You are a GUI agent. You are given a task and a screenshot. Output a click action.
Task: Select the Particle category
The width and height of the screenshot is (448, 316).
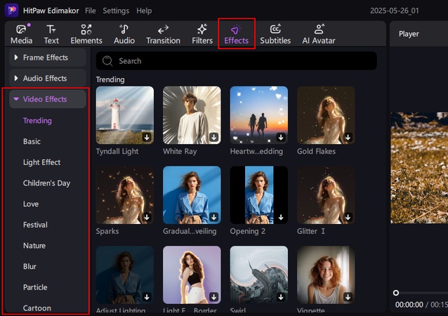[x=35, y=287]
